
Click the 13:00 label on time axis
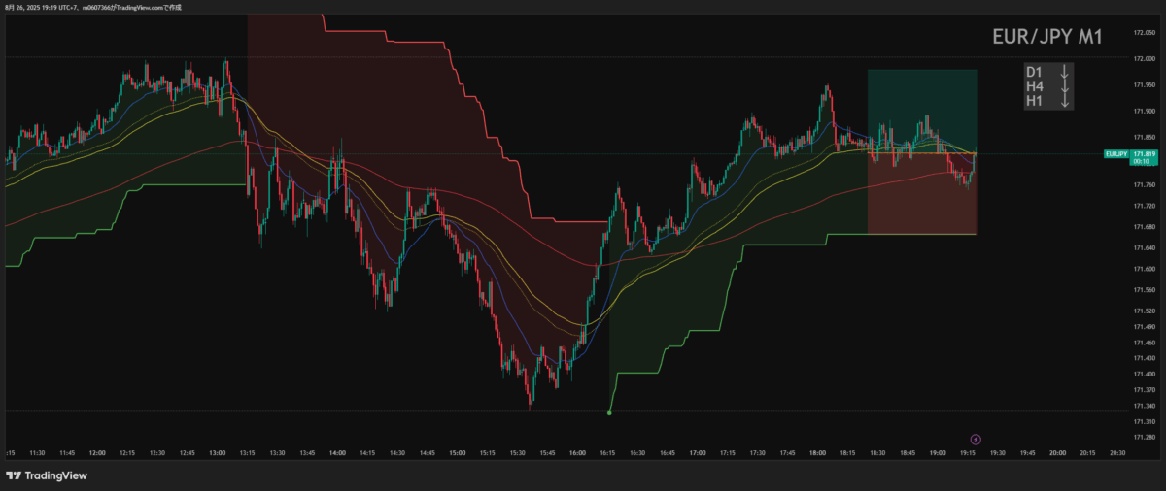[x=217, y=452]
